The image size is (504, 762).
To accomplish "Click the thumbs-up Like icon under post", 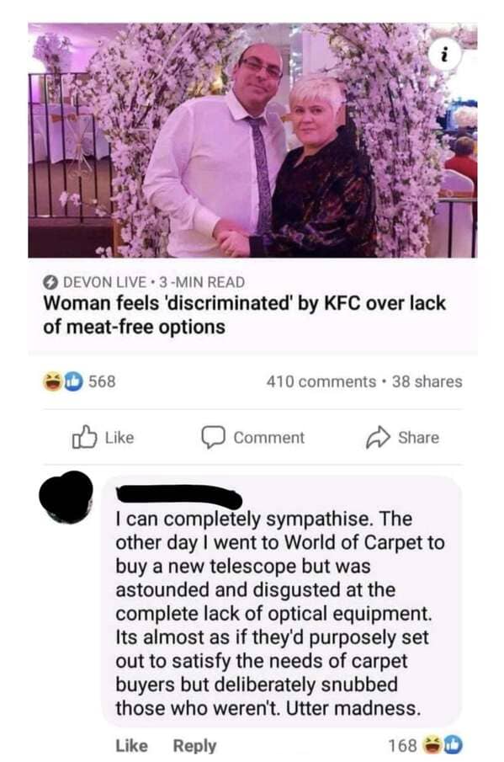I will 84,437.
